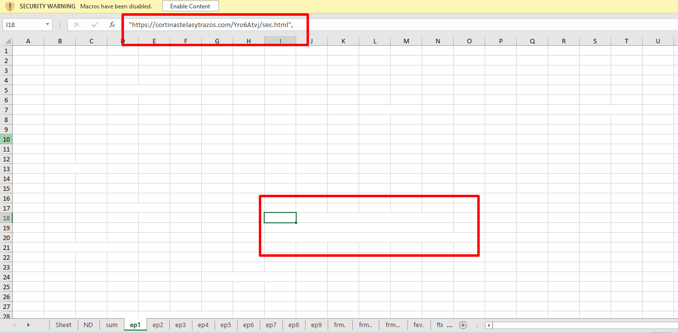Switch to the sum sheet tab
This screenshot has height=333, width=678.
(x=112, y=325)
